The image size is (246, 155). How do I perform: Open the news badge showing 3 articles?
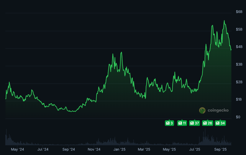[x=169, y=123]
